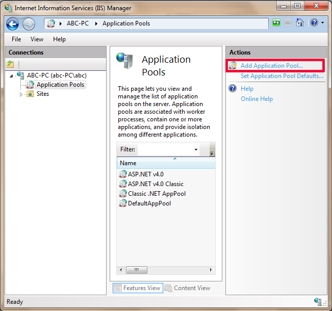Click the Classic .NET AppPool icon

click(123, 194)
